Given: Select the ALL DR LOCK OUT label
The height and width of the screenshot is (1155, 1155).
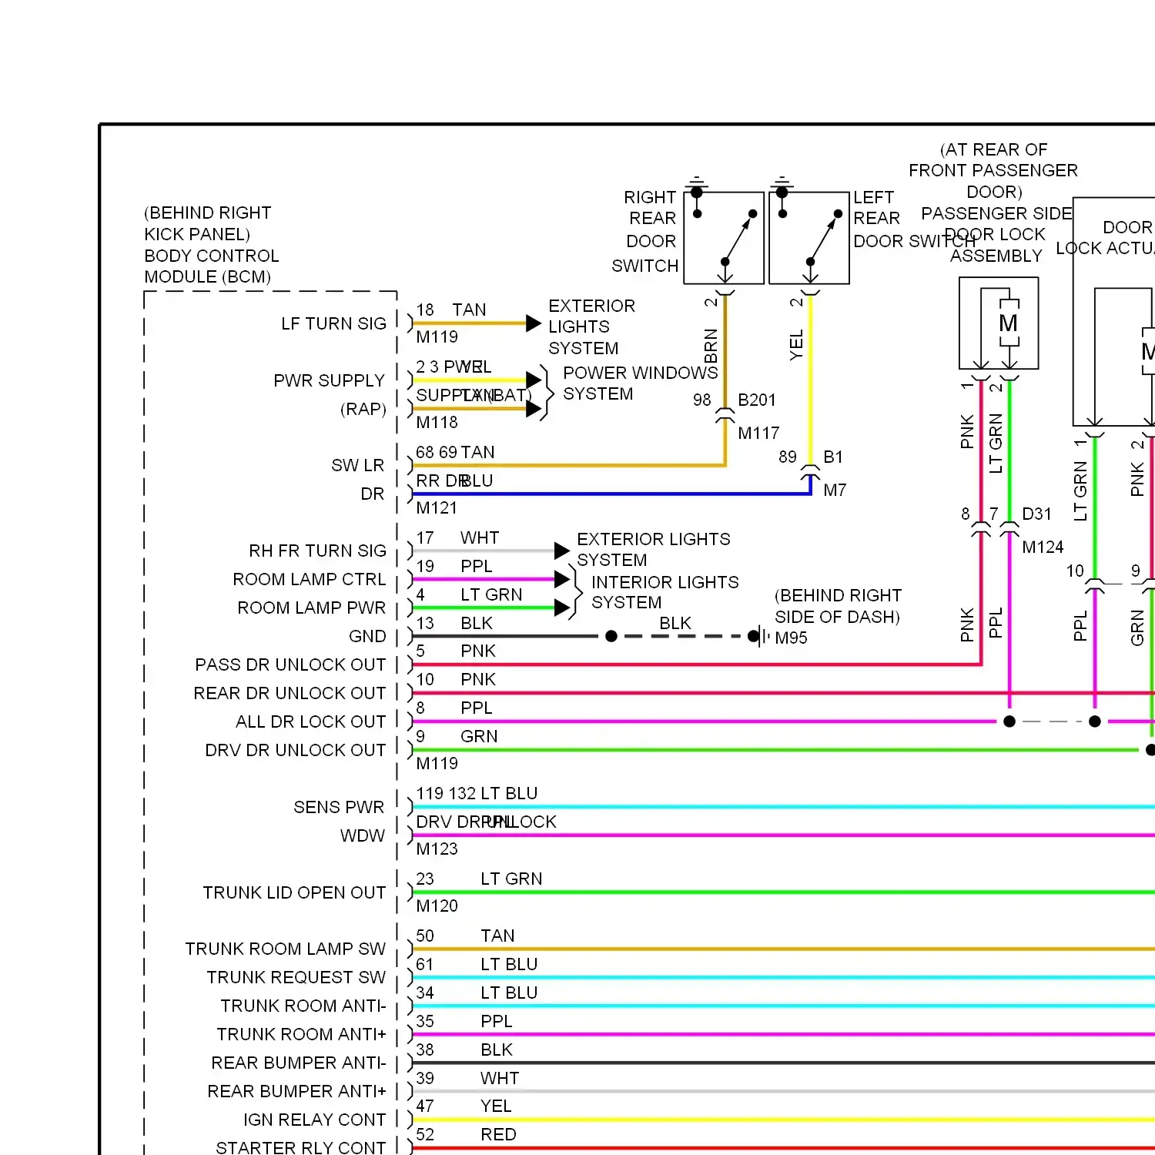Looking at the screenshot, I should coord(310,721).
